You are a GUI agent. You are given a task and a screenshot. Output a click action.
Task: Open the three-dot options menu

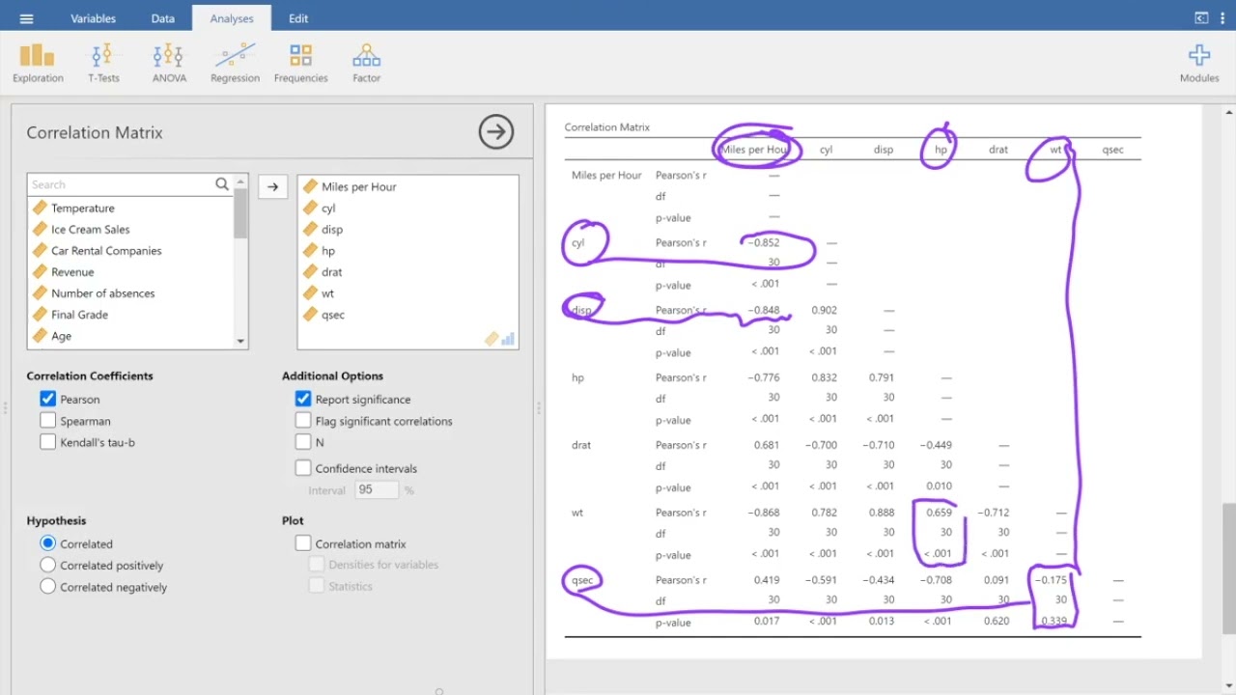[1222, 18]
